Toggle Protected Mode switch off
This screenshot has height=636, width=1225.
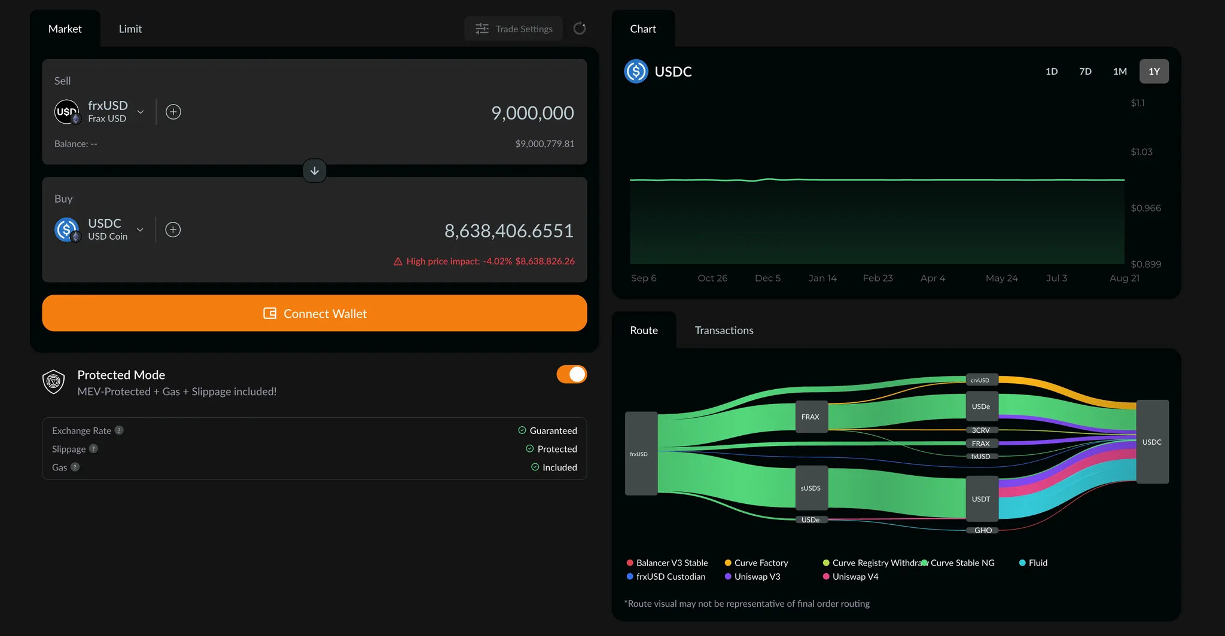(x=572, y=374)
